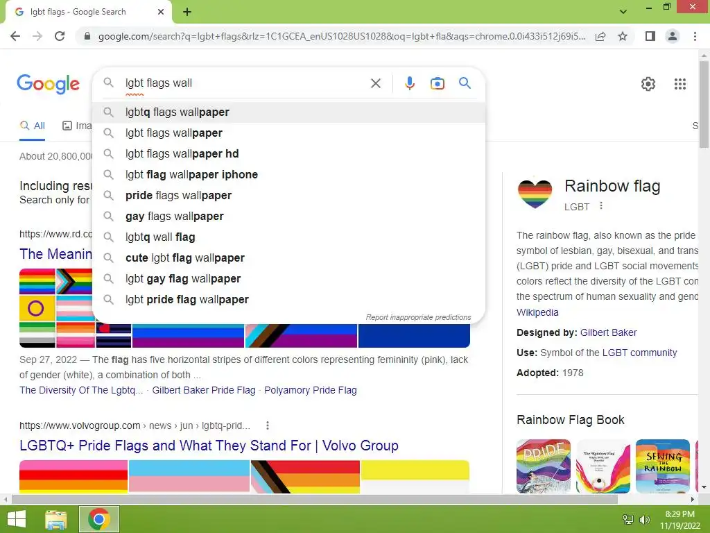This screenshot has width=710, height=533.
Task: Open Gilbert Baker Pride Flag sitelink
Action: point(204,390)
